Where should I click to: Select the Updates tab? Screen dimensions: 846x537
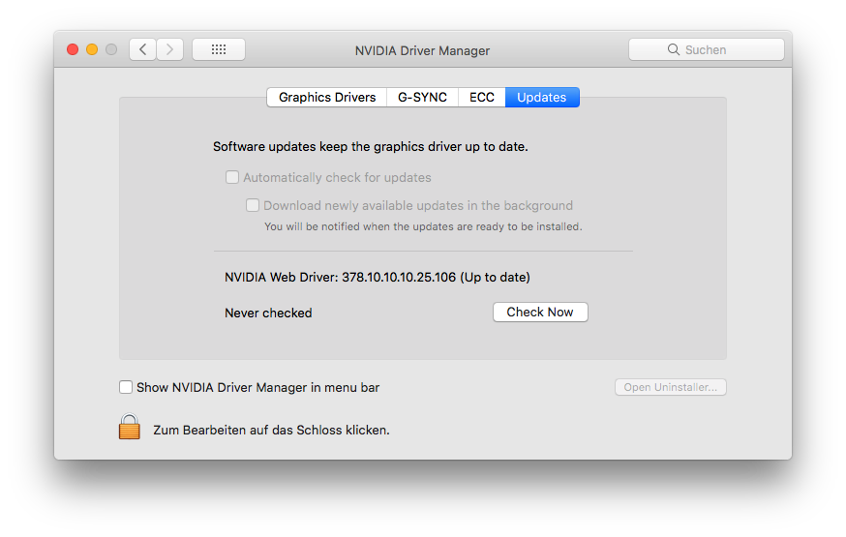[x=542, y=97]
